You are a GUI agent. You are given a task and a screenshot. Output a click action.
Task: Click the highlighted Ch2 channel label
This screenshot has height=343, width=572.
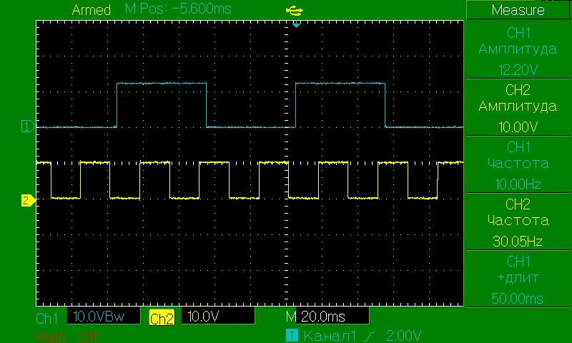pos(162,318)
